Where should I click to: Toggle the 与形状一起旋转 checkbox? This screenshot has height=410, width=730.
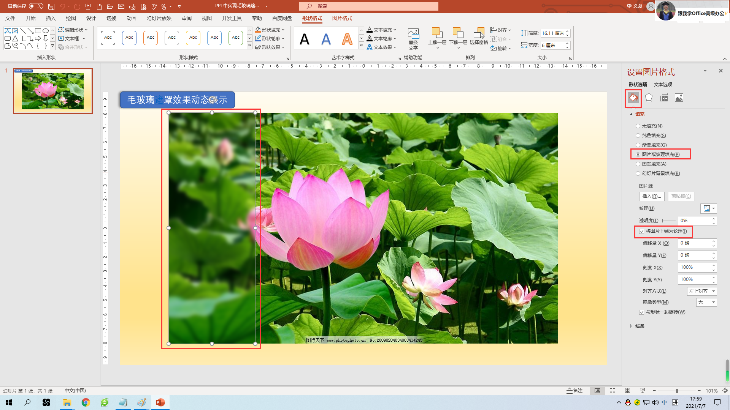click(642, 312)
